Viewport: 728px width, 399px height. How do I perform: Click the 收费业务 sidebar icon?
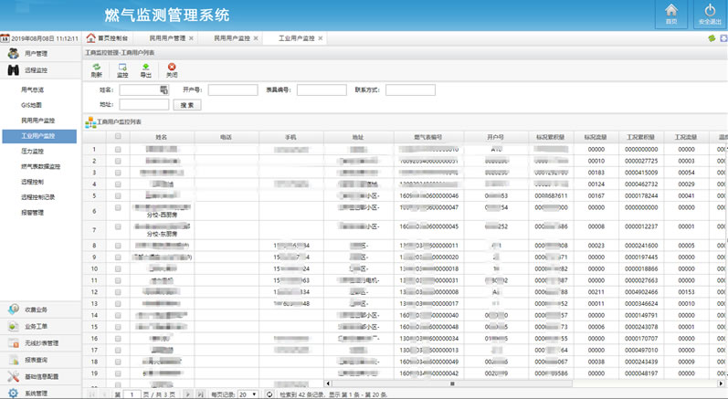(14, 310)
